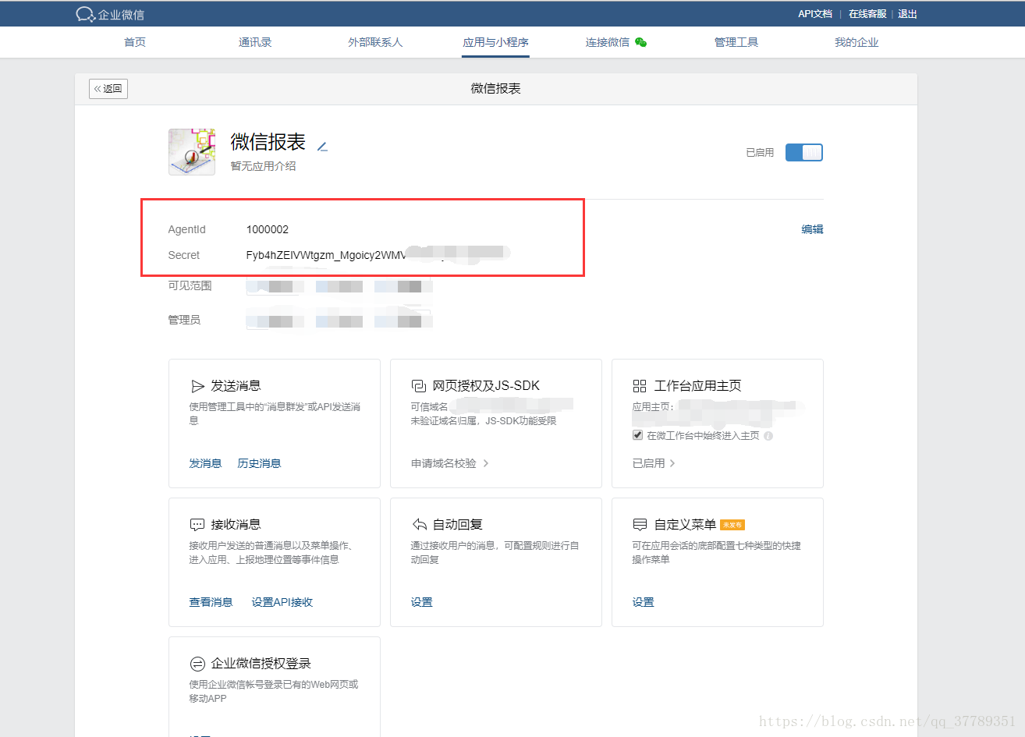1025x737 pixels.
Task: Click the 企业微信授权登录 card title
Action: click(x=261, y=664)
